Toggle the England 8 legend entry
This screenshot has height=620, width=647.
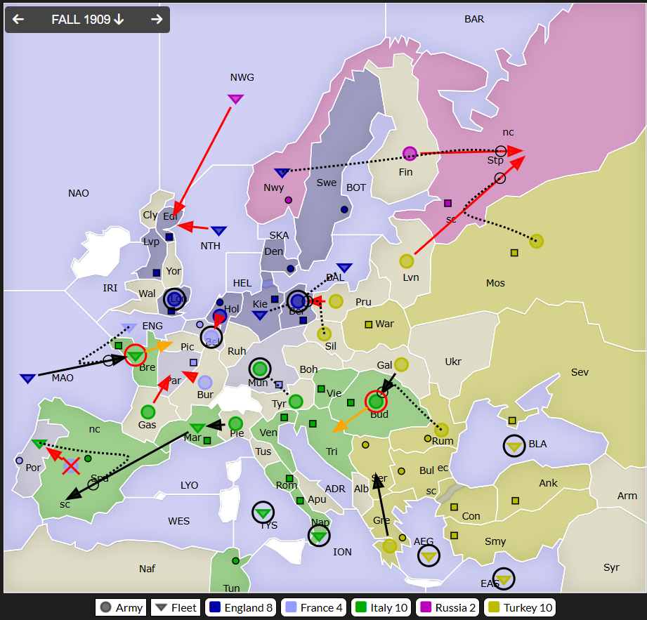241,607
